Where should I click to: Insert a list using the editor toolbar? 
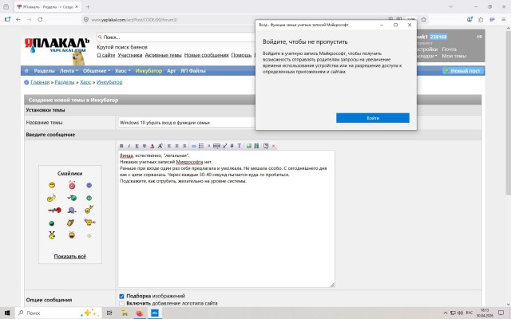pyautogui.click(x=201, y=146)
